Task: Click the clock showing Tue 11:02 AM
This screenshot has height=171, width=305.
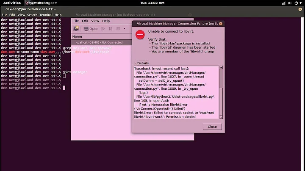Action: pyautogui.click(x=152, y=3)
